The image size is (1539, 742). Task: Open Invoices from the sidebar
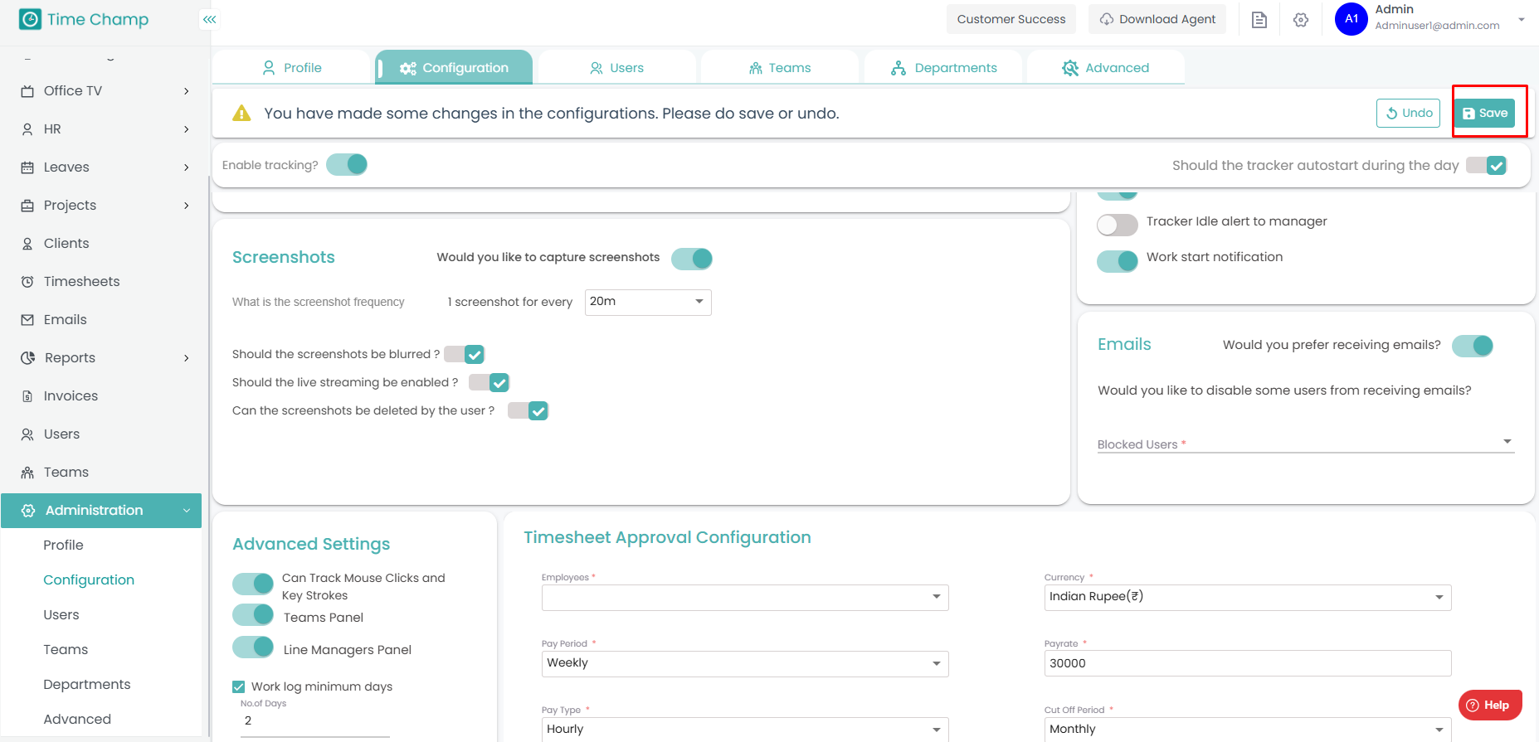pyautogui.click(x=71, y=396)
